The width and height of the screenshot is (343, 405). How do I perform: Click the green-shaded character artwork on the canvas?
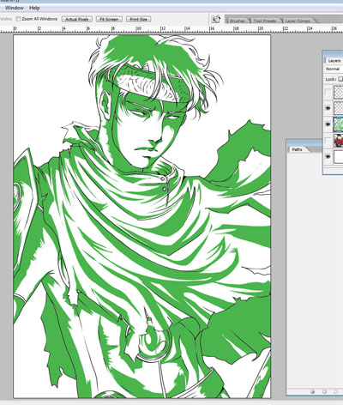(141, 216)
